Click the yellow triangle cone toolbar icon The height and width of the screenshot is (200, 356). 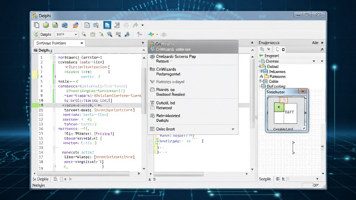pyautogui.click(x=101, y=34)
